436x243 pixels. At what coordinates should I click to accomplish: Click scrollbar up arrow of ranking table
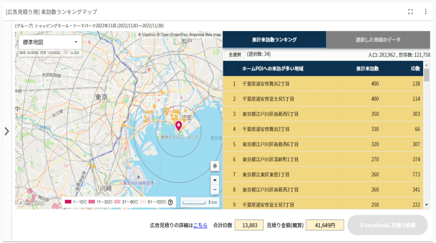[427, 64]
